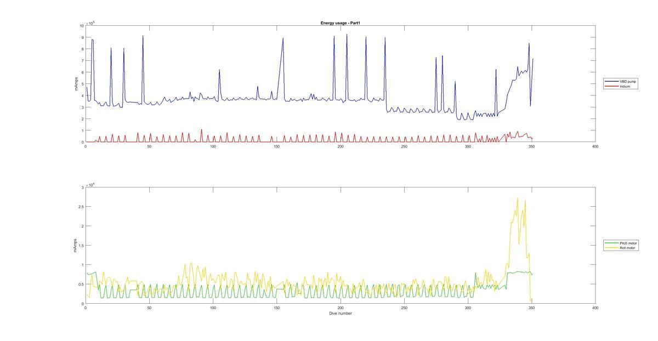Viewport: 658px width, 341px height.
Task: Click the x-axis tick '250' under the lower plot
Action: pyautogui.click(x=404, y=308)
